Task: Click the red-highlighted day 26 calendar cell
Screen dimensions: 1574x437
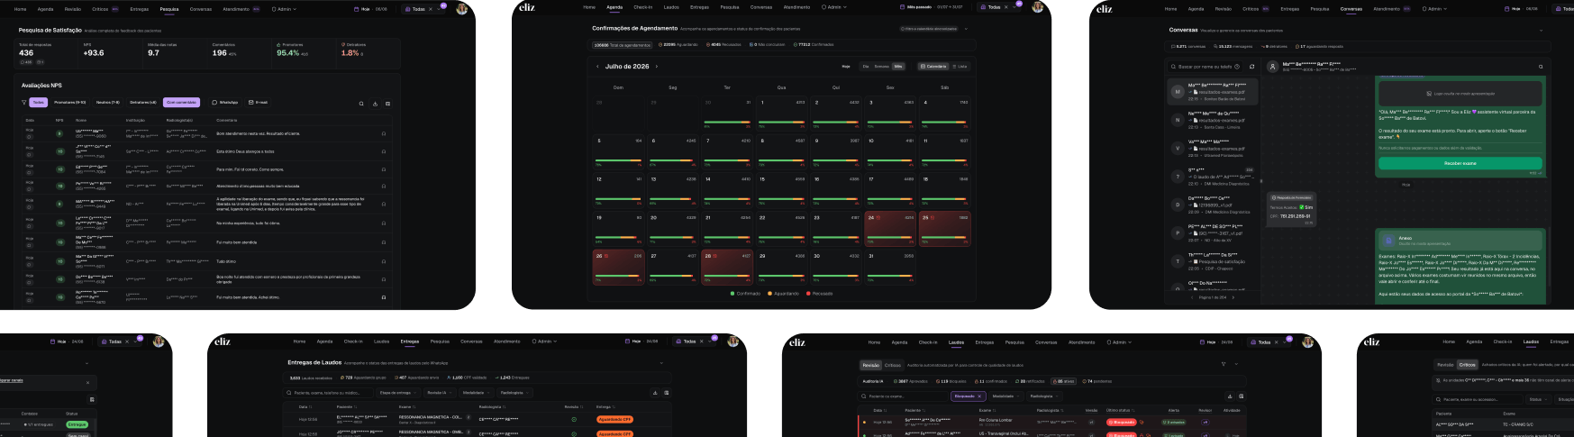Action: click(x=618, y=268)
